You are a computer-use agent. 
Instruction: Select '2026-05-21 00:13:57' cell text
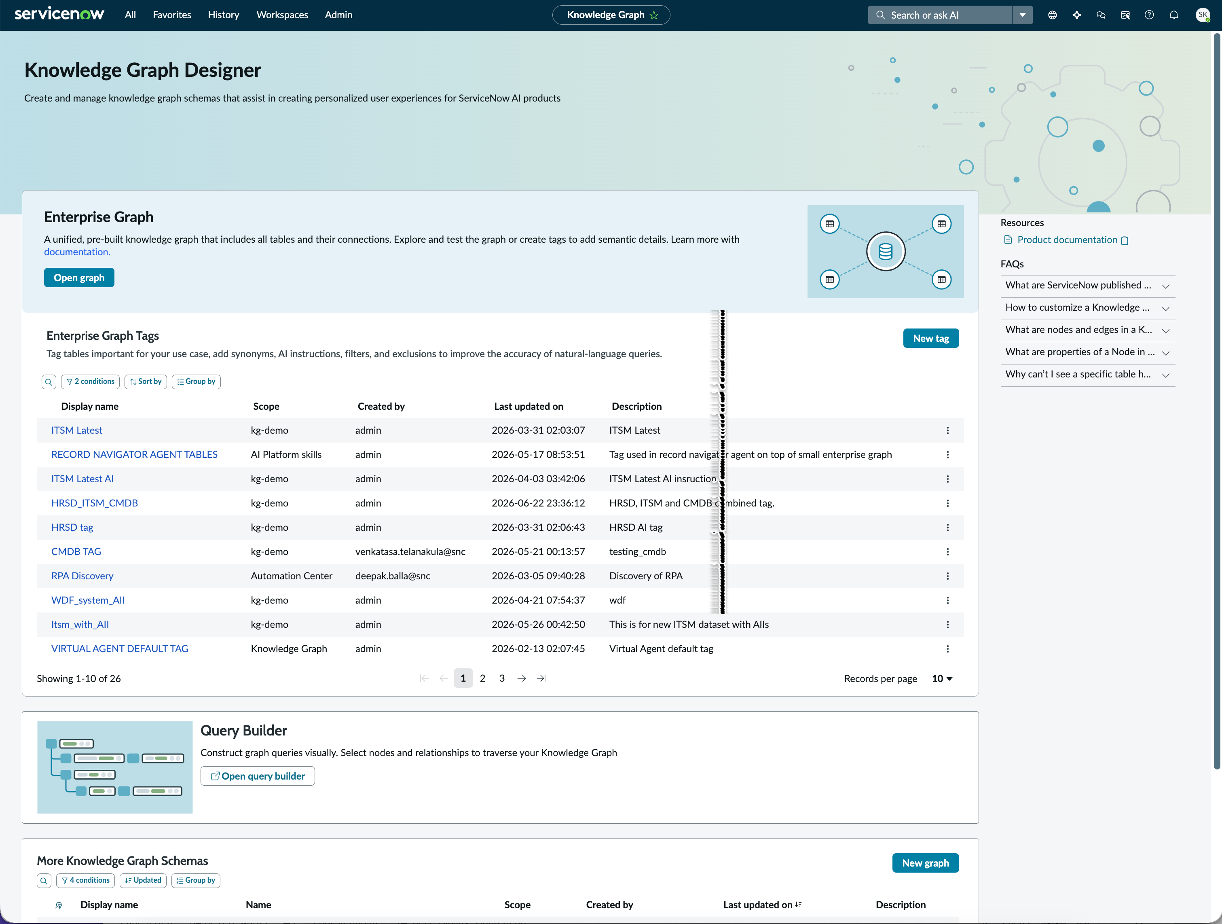[x=538, y=552]
